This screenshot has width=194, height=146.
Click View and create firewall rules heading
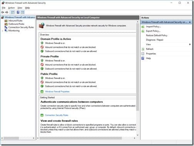(x=59, y=121)
